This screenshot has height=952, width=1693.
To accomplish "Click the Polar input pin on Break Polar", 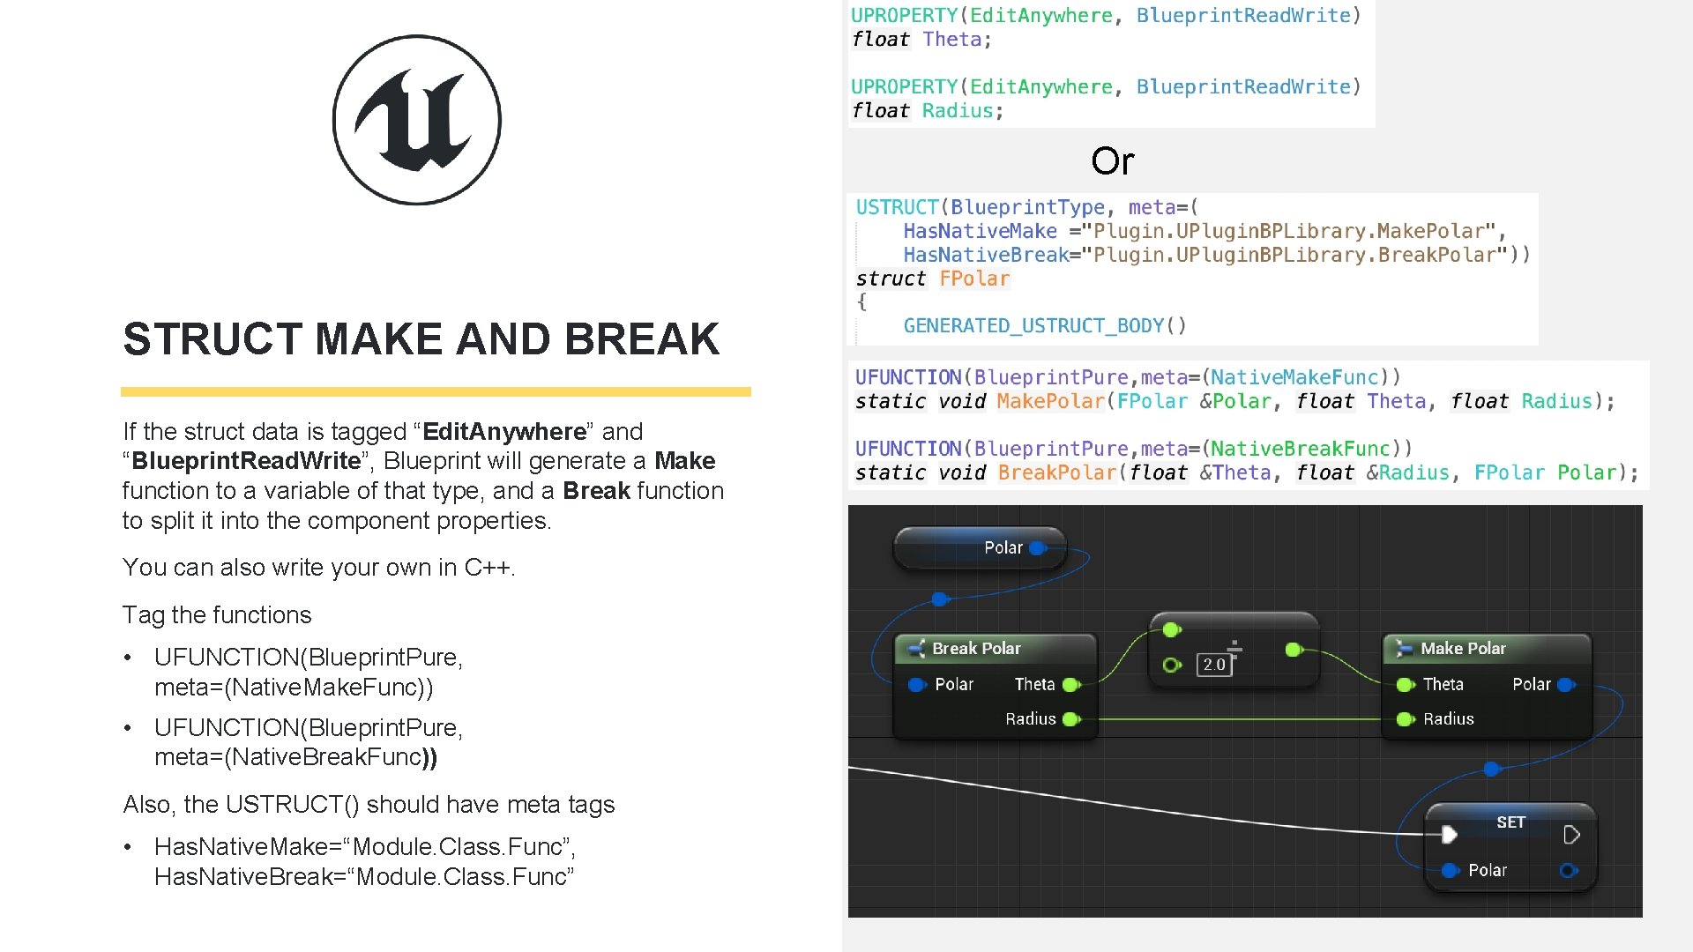I will click(915, 685).
